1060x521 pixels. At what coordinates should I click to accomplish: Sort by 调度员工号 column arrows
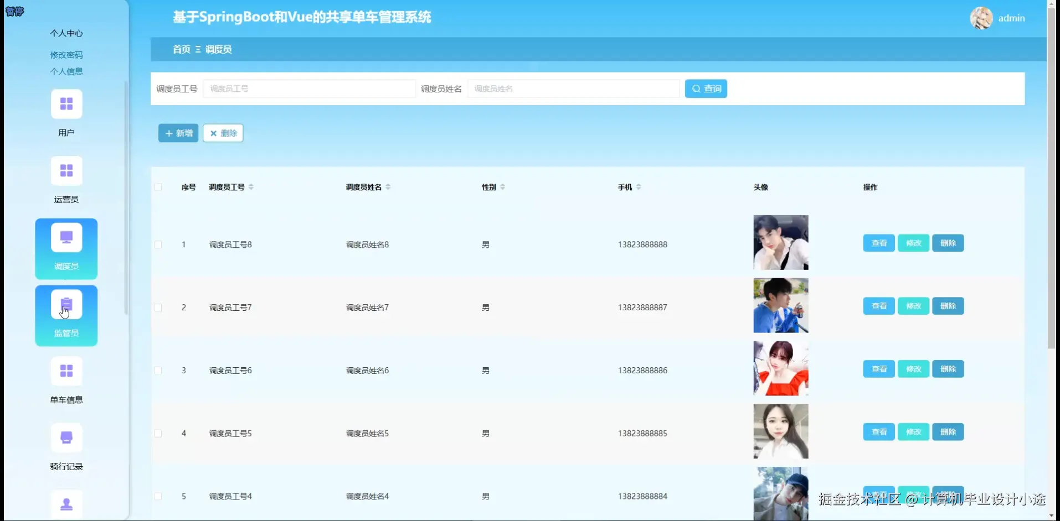[x=251, y=187]
